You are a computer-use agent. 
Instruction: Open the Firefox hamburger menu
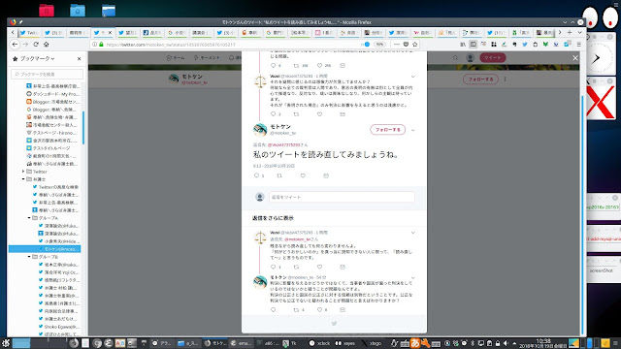click(578, 45)
